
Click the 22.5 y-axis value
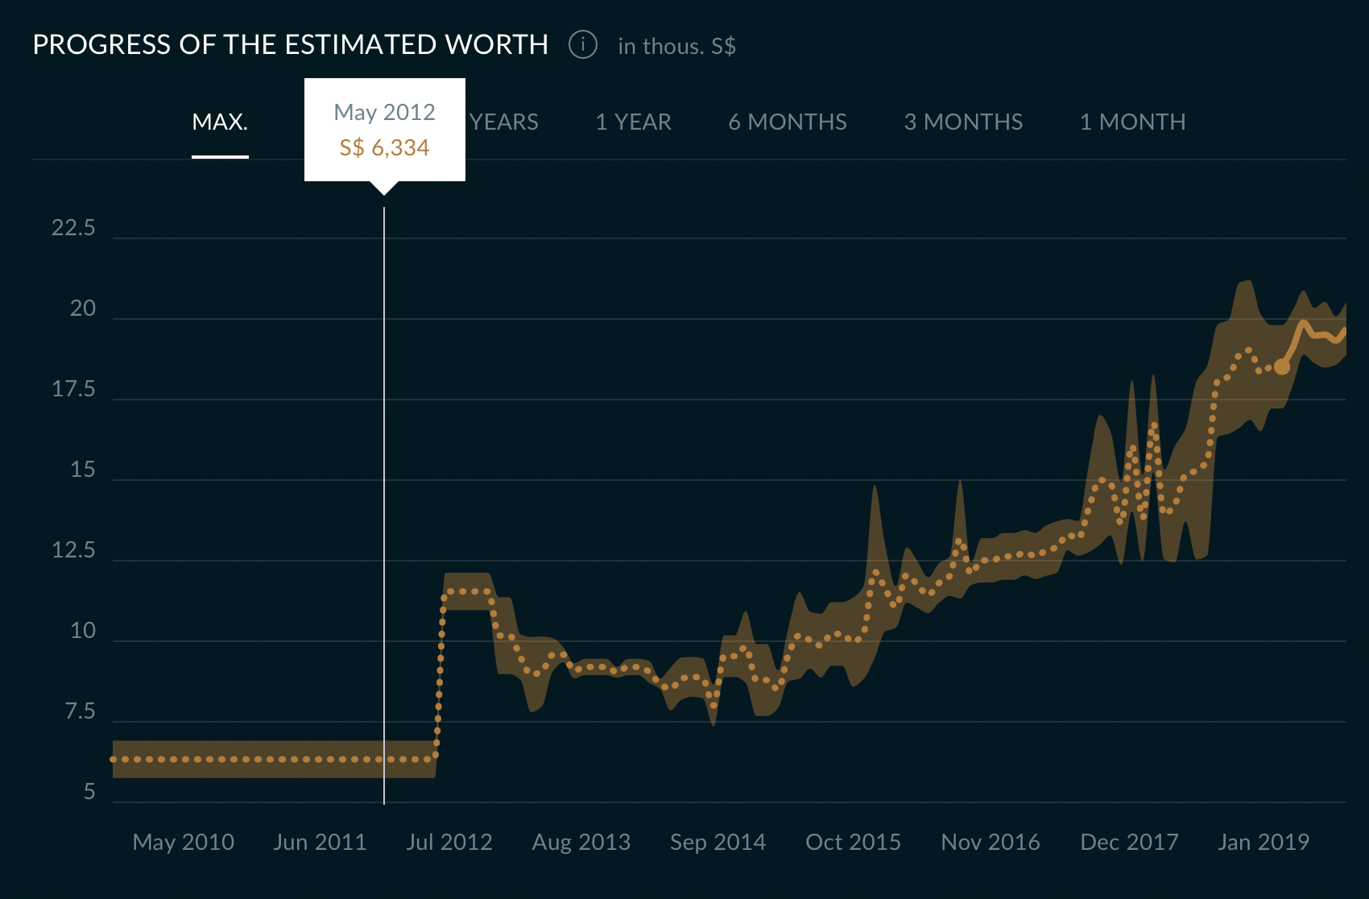(x=73, y=228)
